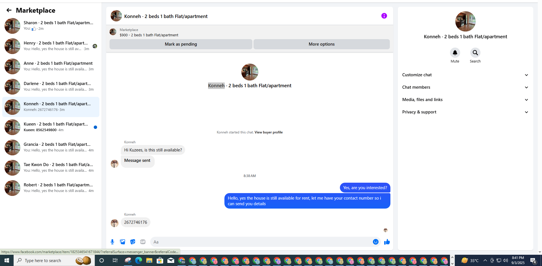This screenshot has width=542, height=266.
Task: Open Kueen's unread conversation
Action: click(51, 127)
